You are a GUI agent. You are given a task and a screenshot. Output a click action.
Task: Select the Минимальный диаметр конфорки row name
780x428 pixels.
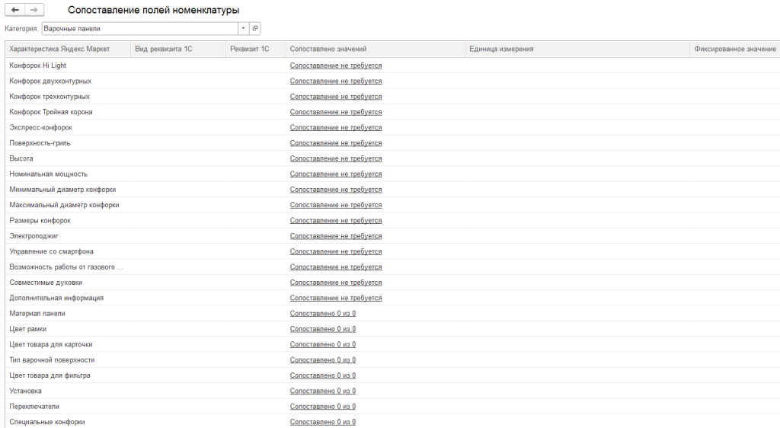(62, 190)
